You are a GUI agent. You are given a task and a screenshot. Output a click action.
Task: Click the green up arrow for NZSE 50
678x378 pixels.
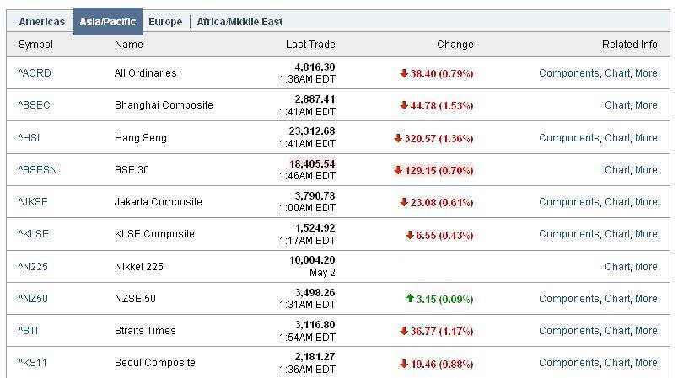(x=410, y=298)
